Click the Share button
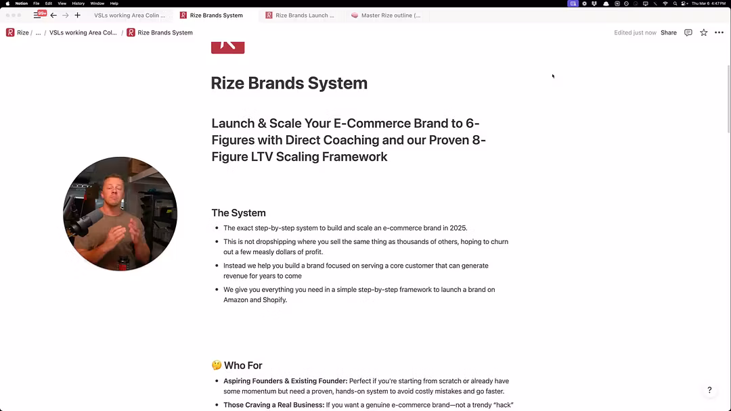 pos(669,32)
